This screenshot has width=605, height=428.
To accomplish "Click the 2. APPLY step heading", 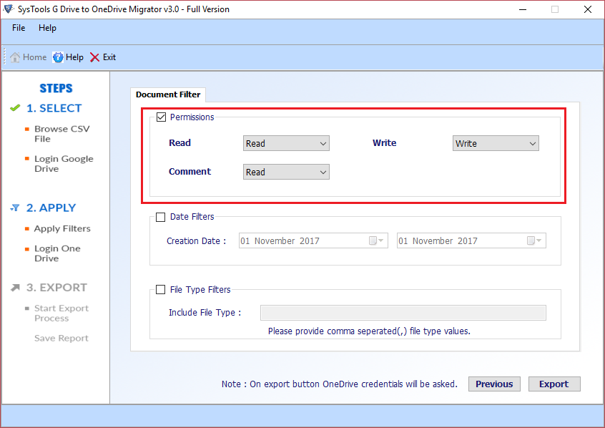I will point(51,208).
